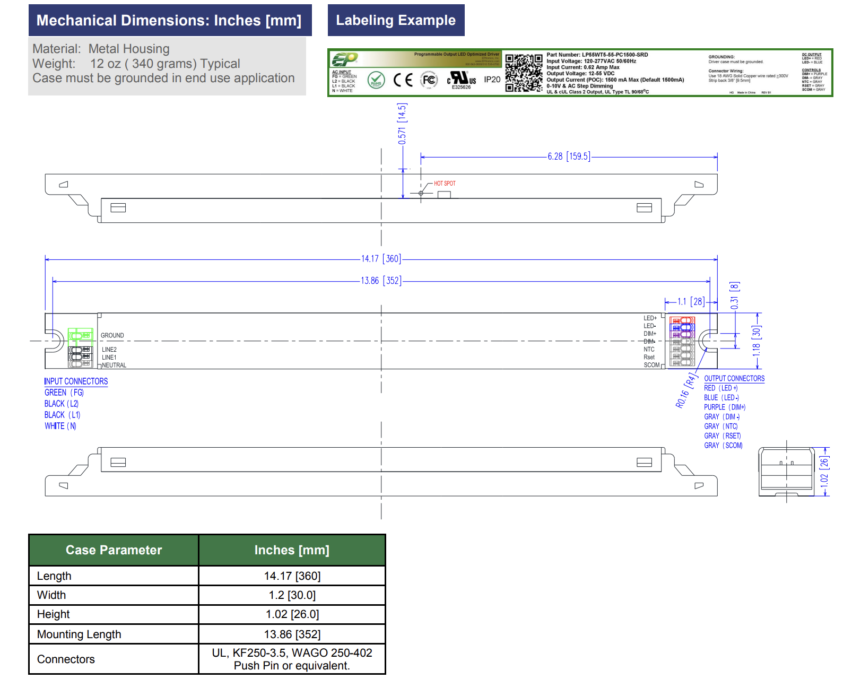
Task: Click the Mounting Length table row label
Action: [79, 634]
